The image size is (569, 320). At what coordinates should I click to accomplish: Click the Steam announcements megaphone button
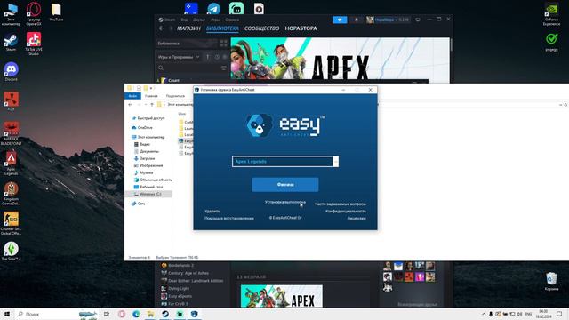tap(340, 20)
